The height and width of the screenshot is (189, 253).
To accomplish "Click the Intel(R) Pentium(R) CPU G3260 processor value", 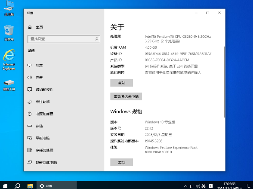I will (178, 39).
